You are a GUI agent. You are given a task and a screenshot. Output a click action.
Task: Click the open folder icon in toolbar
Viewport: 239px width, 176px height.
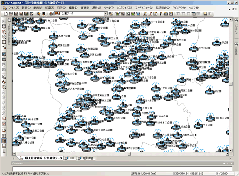pyautogui.click(x=11, y=13)
